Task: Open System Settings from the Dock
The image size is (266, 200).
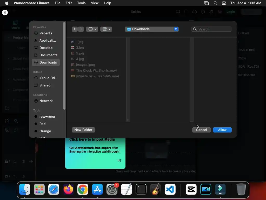Action: pos(112,189)
